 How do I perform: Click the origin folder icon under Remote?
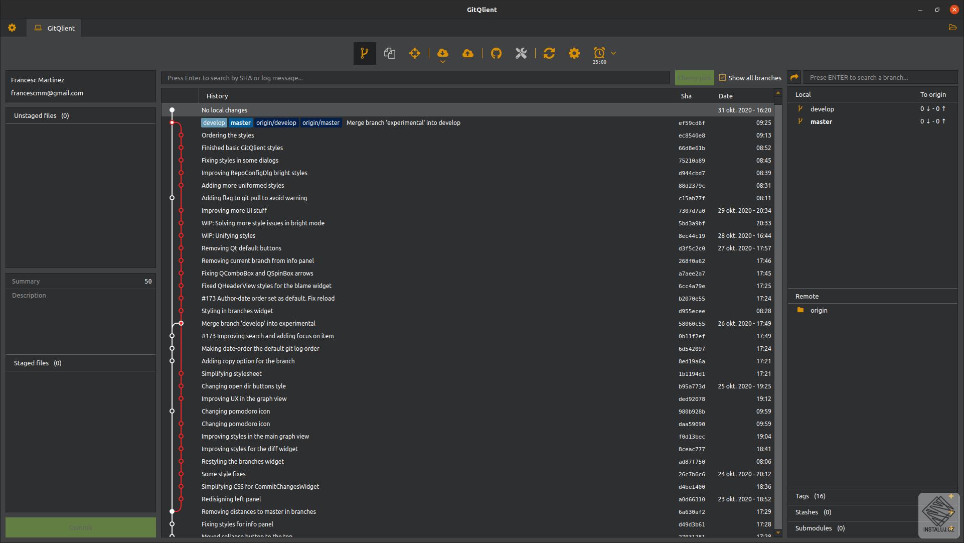(800, 310)
